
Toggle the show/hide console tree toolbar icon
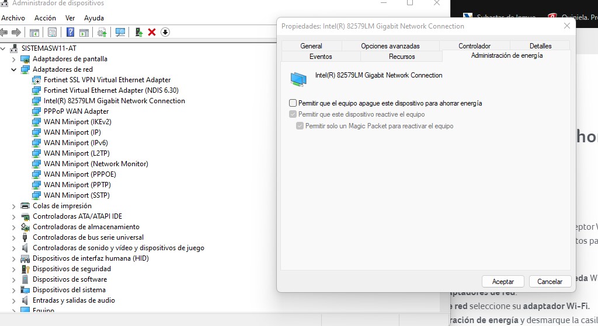34,33
